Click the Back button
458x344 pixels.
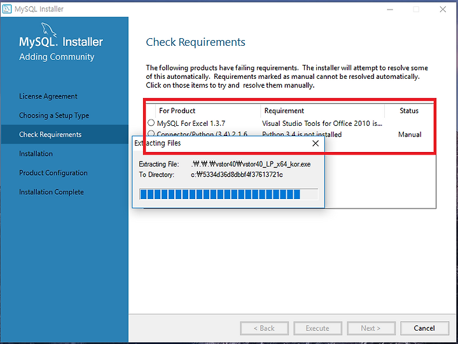coord(264,328)
